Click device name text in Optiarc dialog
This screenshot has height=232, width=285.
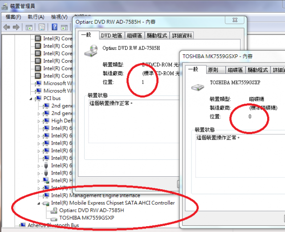point(131,48)
